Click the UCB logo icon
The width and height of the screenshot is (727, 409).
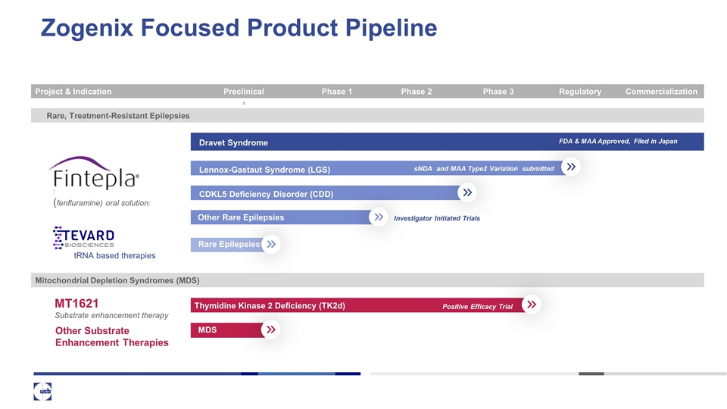pyautogui.click(x=42, y=389)
